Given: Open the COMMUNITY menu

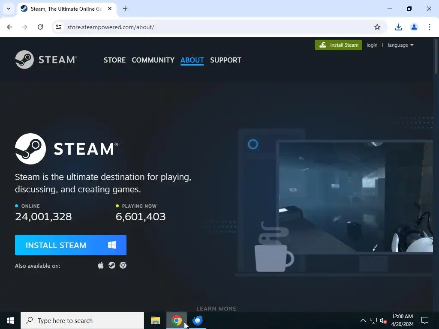Looking at the screenshot, I should point(153,60).
